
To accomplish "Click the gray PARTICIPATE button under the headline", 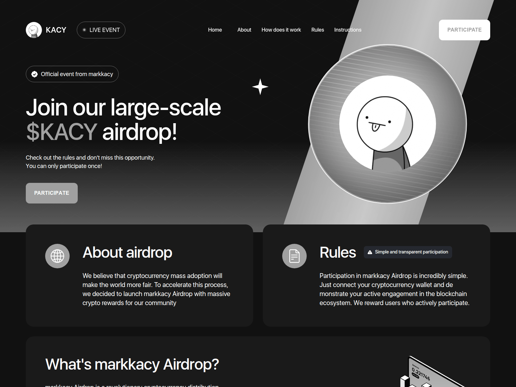I will pyautogui.click(x=52, y=193).
